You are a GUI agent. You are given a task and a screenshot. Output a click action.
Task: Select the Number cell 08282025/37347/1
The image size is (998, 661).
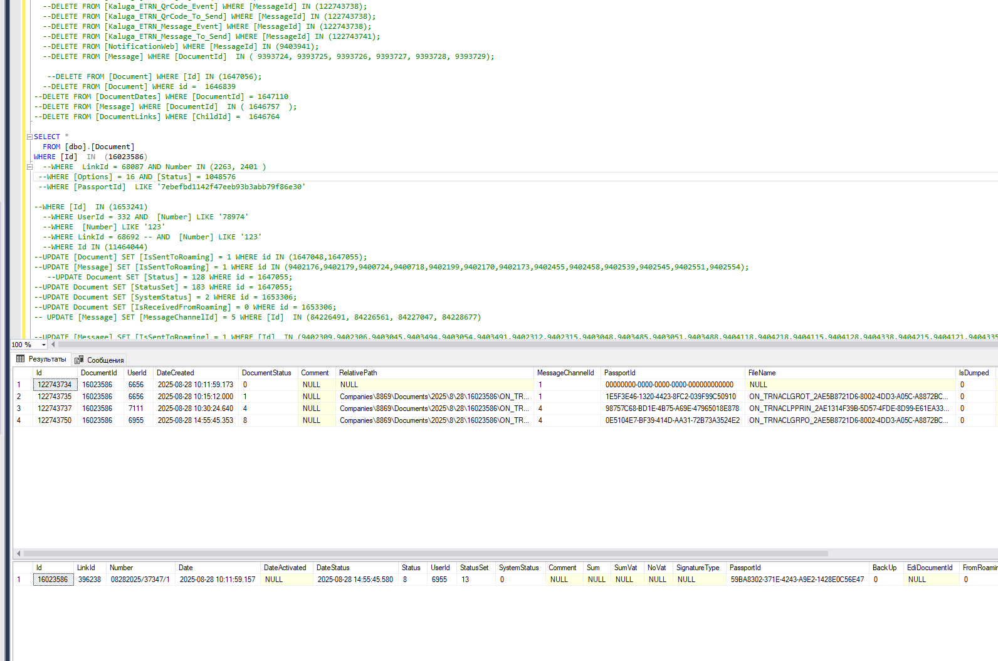click(141, 580)
